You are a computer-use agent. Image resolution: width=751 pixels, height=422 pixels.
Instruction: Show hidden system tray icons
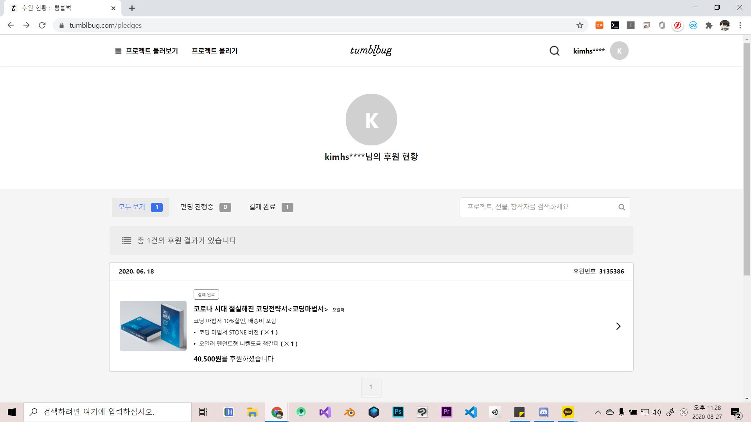(598, 412)
